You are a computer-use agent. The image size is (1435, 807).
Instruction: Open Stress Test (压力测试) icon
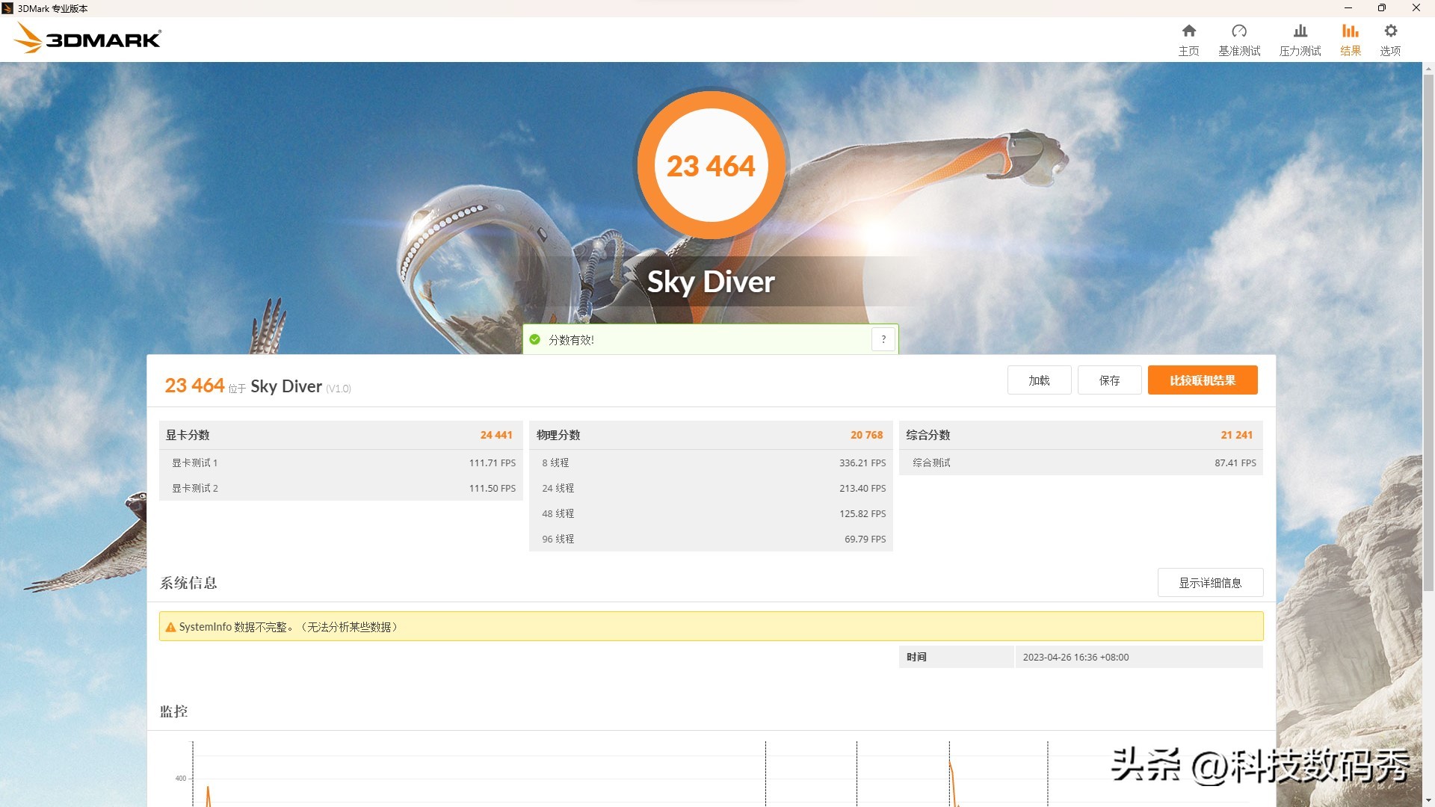tap(1300, 31)
